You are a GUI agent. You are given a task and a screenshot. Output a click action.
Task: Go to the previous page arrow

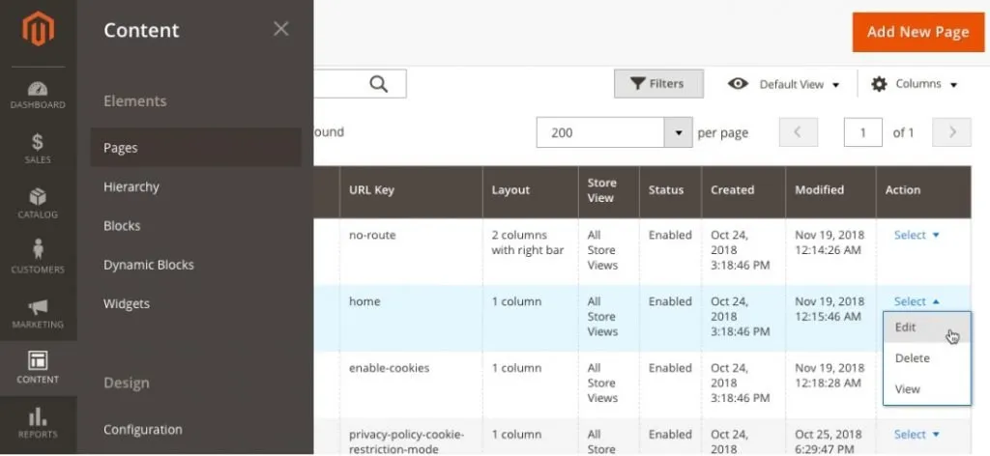[x=798, y=132]
